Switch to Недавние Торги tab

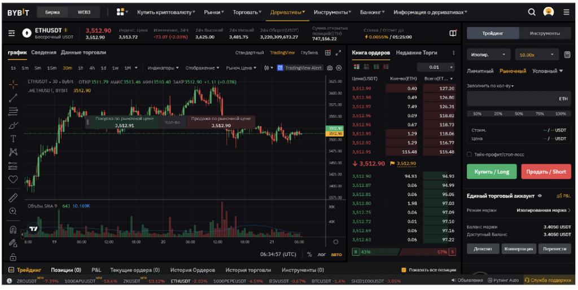[x=416, y=52]
